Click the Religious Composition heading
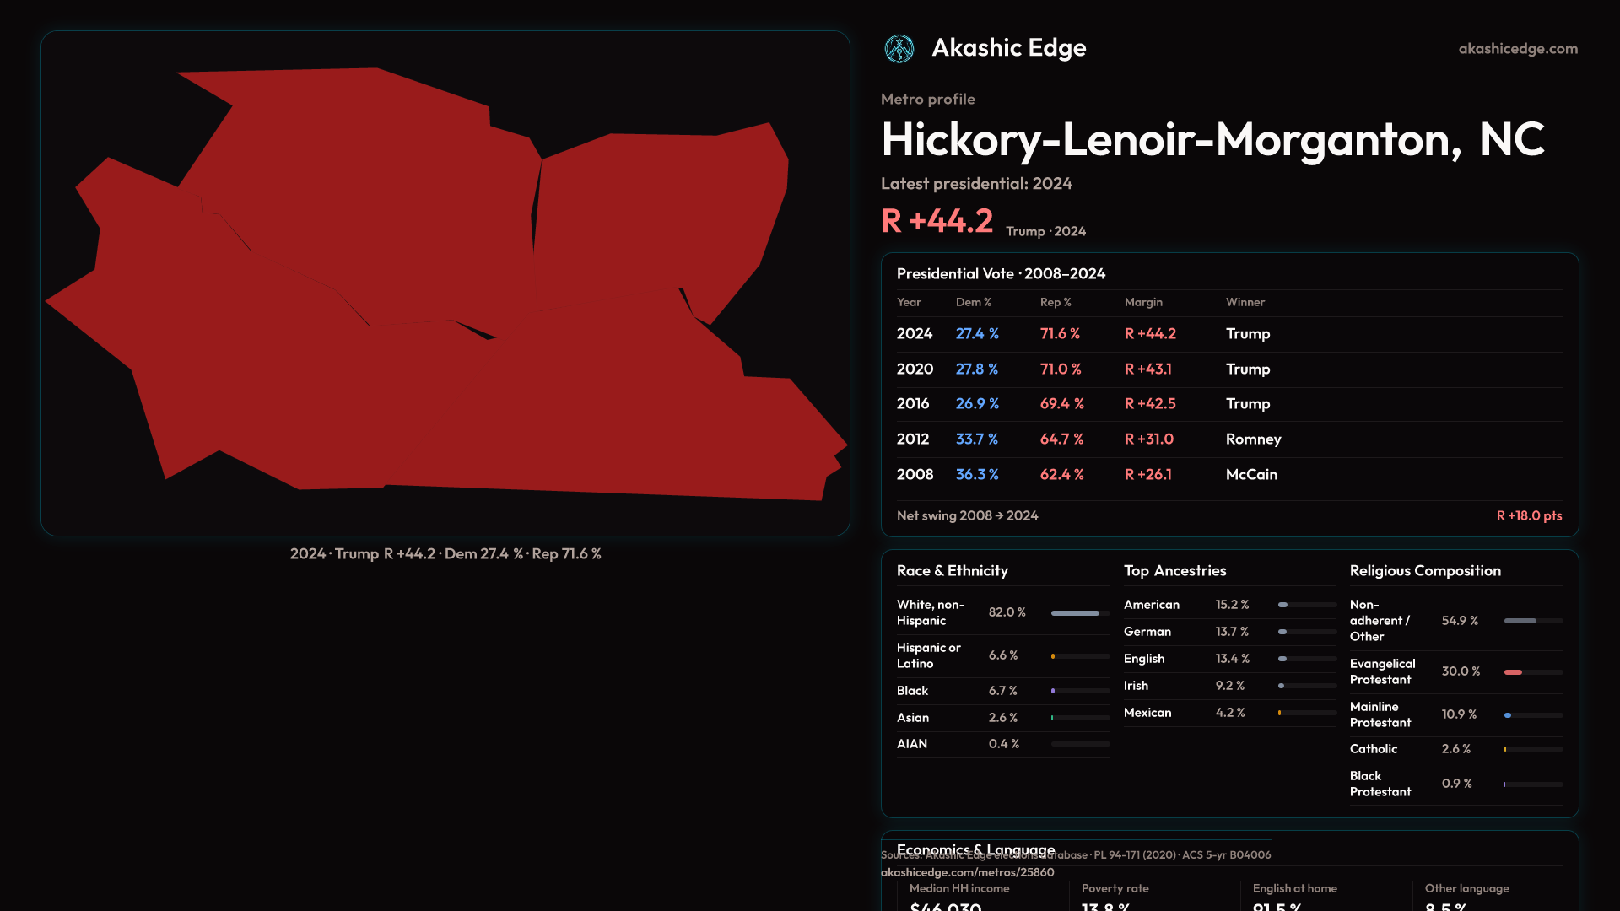Screen dimensions: 1620x911 click(1424, 571)
